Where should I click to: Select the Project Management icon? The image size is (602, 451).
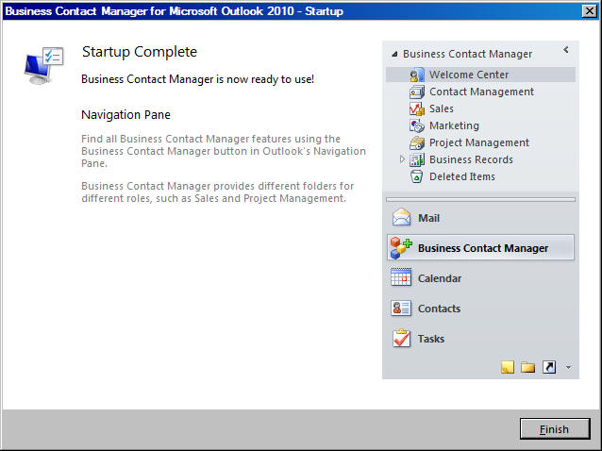point(416,142)
